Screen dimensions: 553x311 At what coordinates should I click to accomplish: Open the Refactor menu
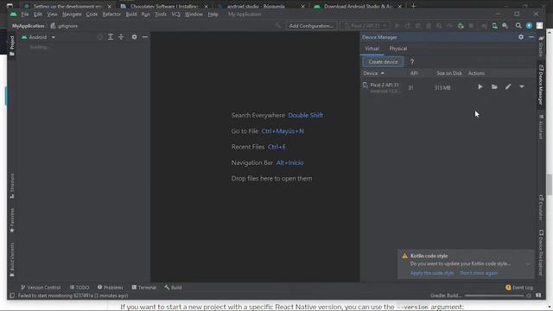[111, 15]
